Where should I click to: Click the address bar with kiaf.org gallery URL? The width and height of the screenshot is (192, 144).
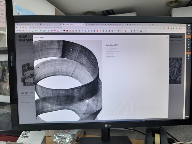coord(97,28)
